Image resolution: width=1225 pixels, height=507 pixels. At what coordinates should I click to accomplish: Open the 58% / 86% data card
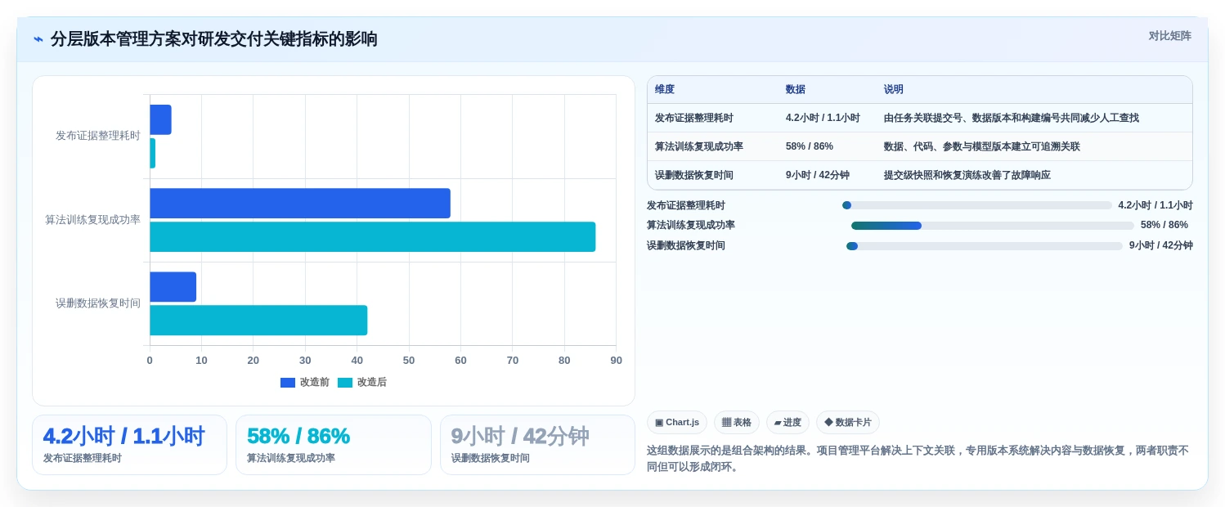[x=334, y=445]
